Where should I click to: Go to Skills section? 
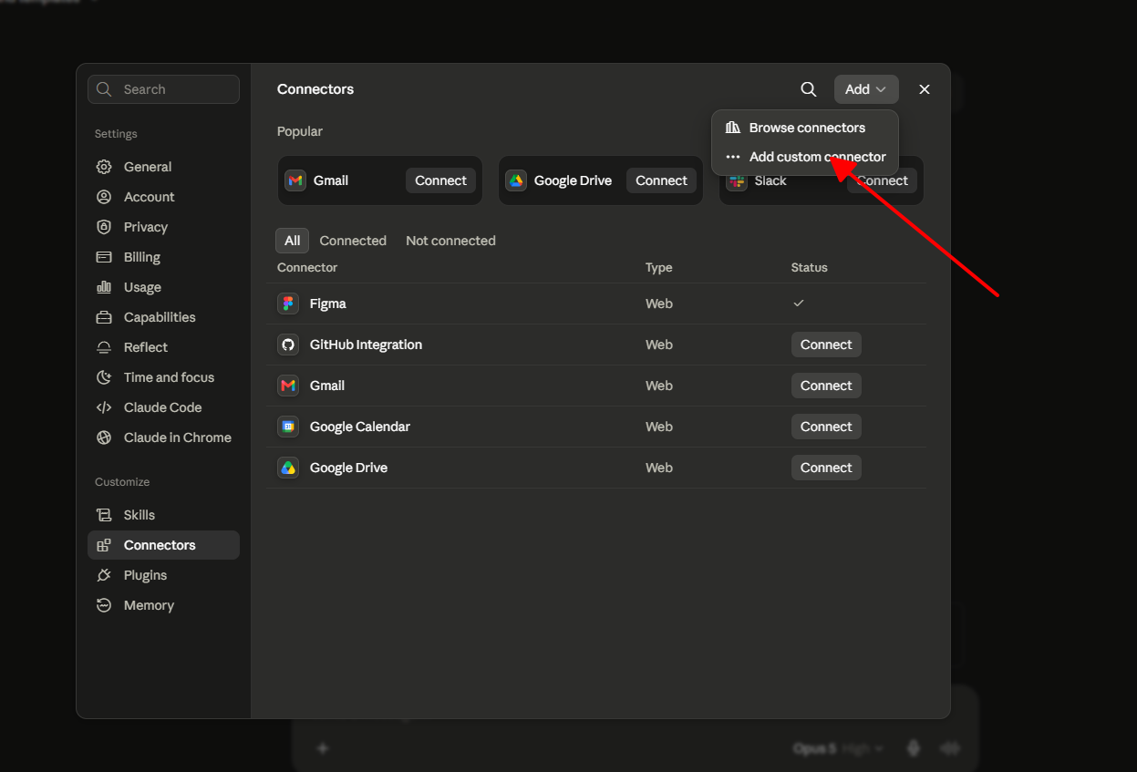point(164,515)
